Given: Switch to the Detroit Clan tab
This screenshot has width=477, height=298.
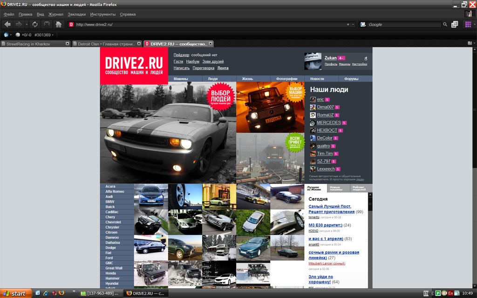Looking at the screenshot, I should pos(107,44).
